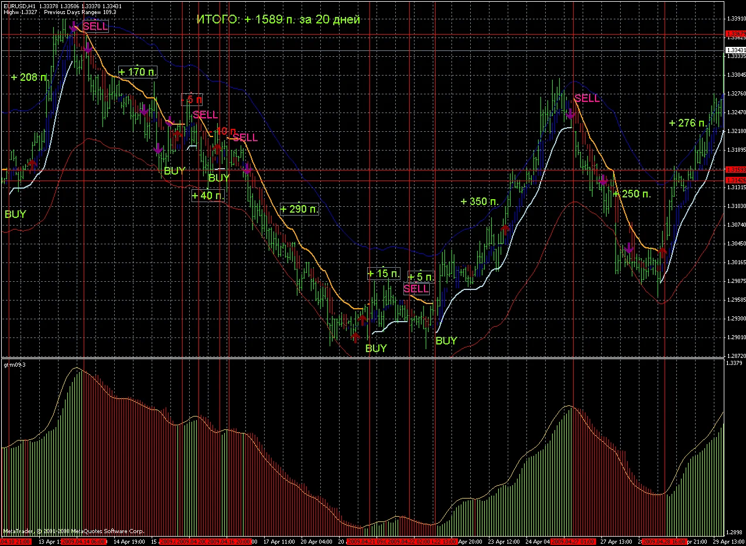Screen dimensions: 746x546
Task: Click the red 1.33679 price level tag
Action: 734,34
